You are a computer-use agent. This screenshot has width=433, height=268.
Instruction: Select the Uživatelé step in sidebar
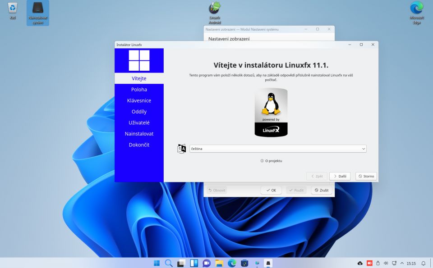pos(139,123)
